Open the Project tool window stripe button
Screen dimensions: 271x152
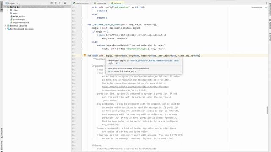2,6
